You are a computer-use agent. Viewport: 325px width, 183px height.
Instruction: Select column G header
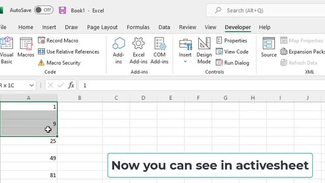coord(225,98)
